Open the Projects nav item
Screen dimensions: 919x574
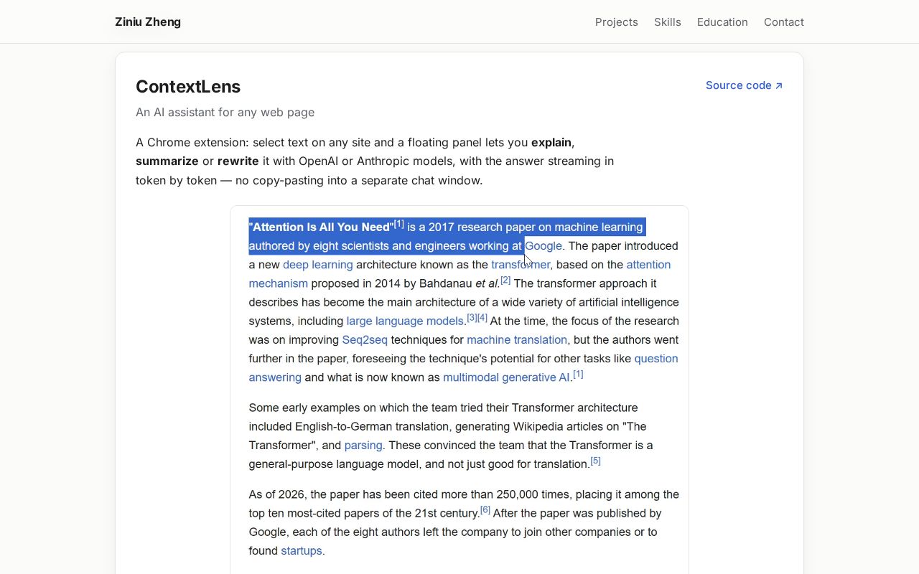(x=616, y=22)
